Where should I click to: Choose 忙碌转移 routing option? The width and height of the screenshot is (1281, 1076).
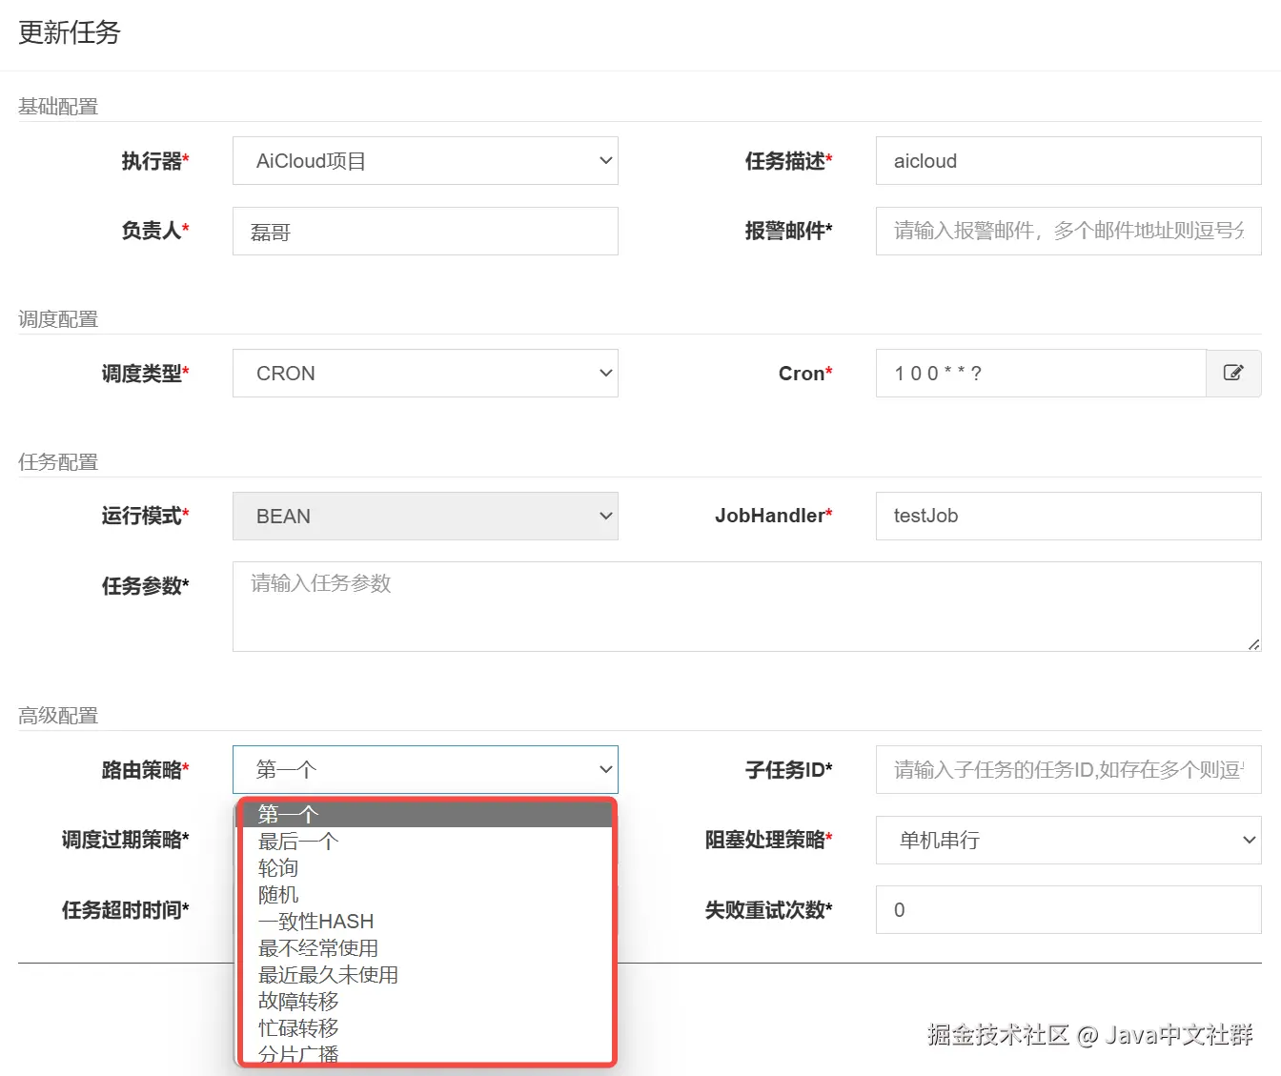(425, 1028)
